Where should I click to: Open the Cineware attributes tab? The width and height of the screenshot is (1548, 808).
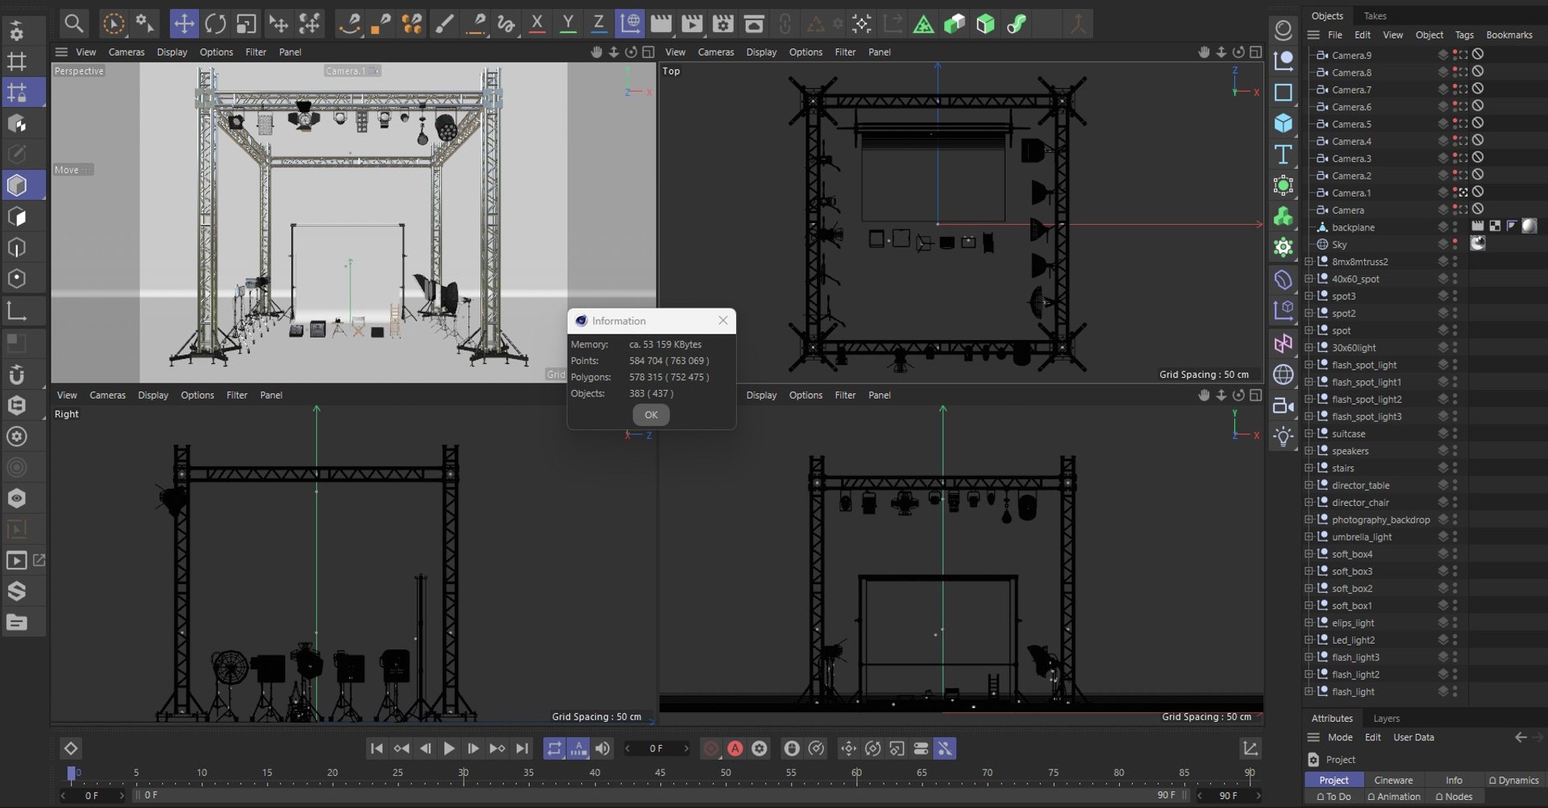tap(1393, 780)
